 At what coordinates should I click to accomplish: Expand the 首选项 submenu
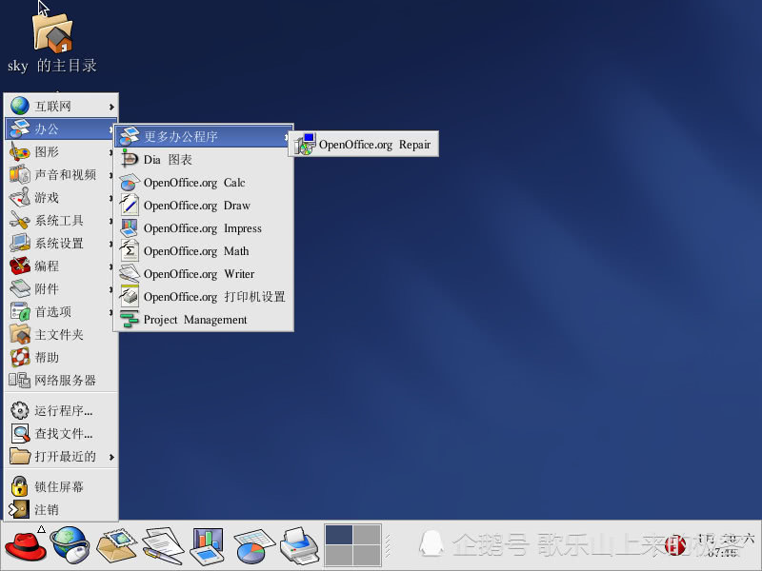click(x=61, y=312)
